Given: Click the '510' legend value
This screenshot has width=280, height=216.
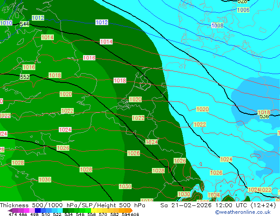Looking at the screenshot, I should [x=46, y=214].
